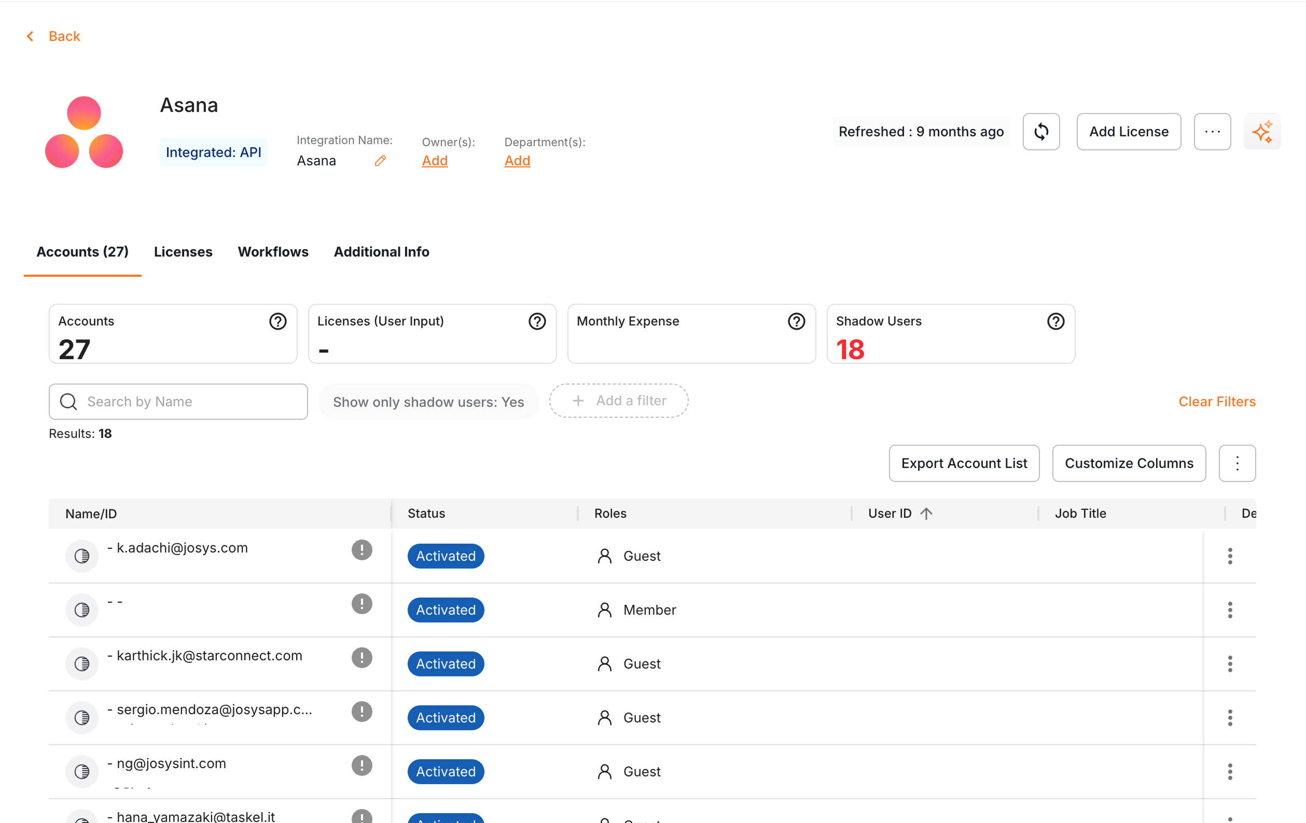
Task: Go back using the Back arrow
Action: tap(31, 36)
